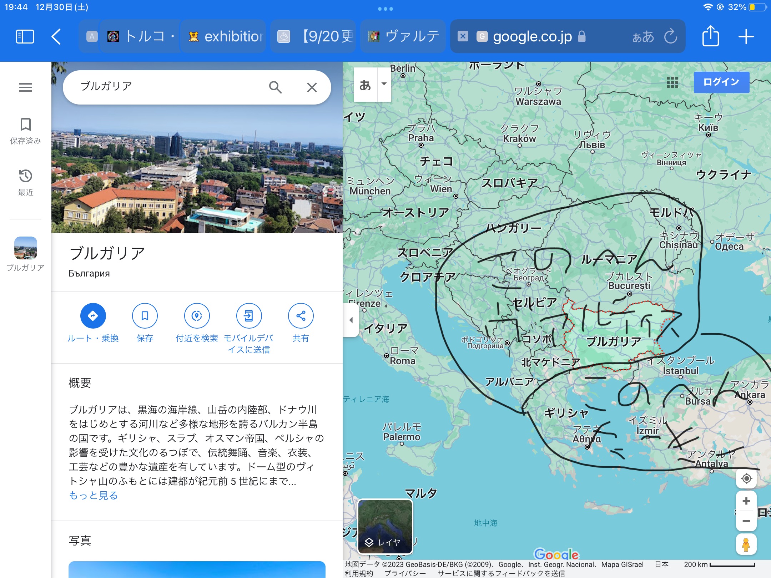Open the Google apps grid
This screenshot has height=578, width=771.
(x=672, y=82)
